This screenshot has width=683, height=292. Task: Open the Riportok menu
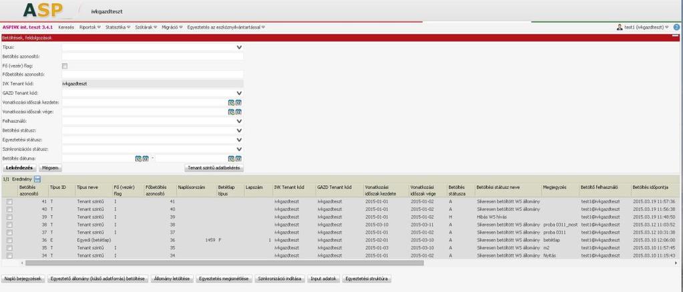(89, 27)
